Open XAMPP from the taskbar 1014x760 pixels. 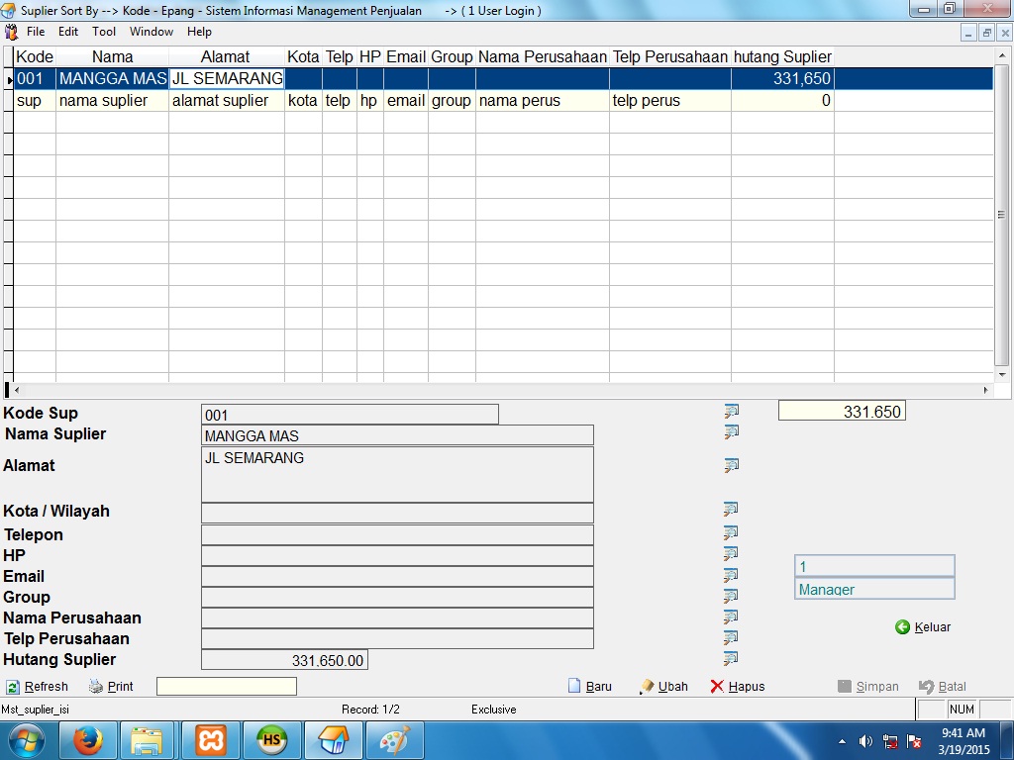tap(211, 740)
